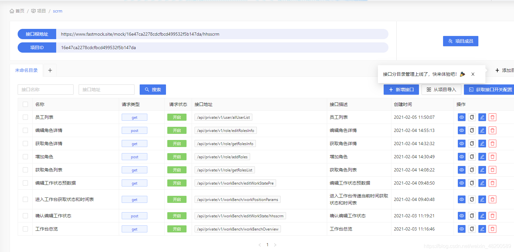Copy the 编辑角色详情 interface

click(472, 130)
